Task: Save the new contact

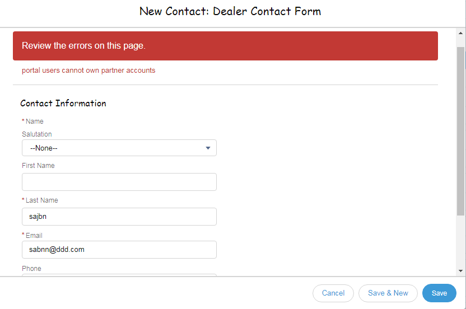Action: 439,293
